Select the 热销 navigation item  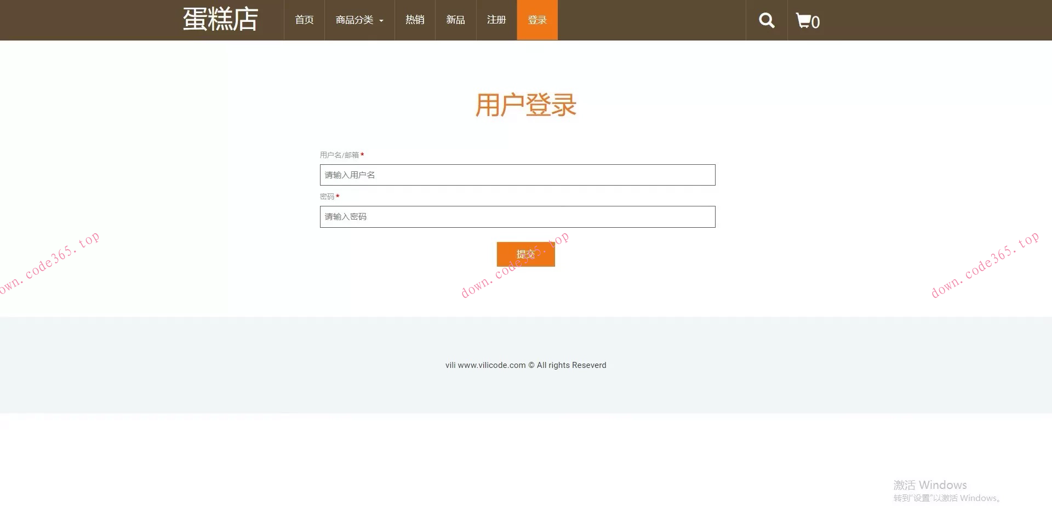pos(414,20)
